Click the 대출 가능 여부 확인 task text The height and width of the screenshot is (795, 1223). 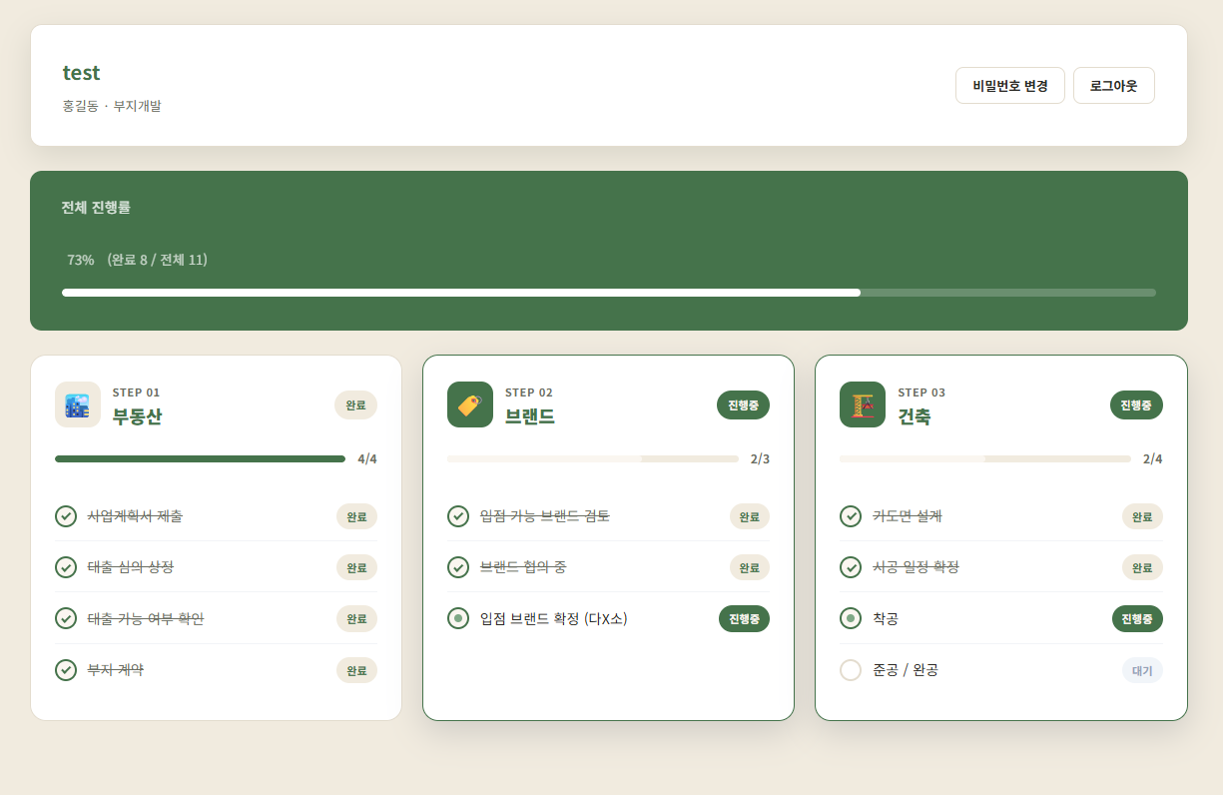coord(146,618)
